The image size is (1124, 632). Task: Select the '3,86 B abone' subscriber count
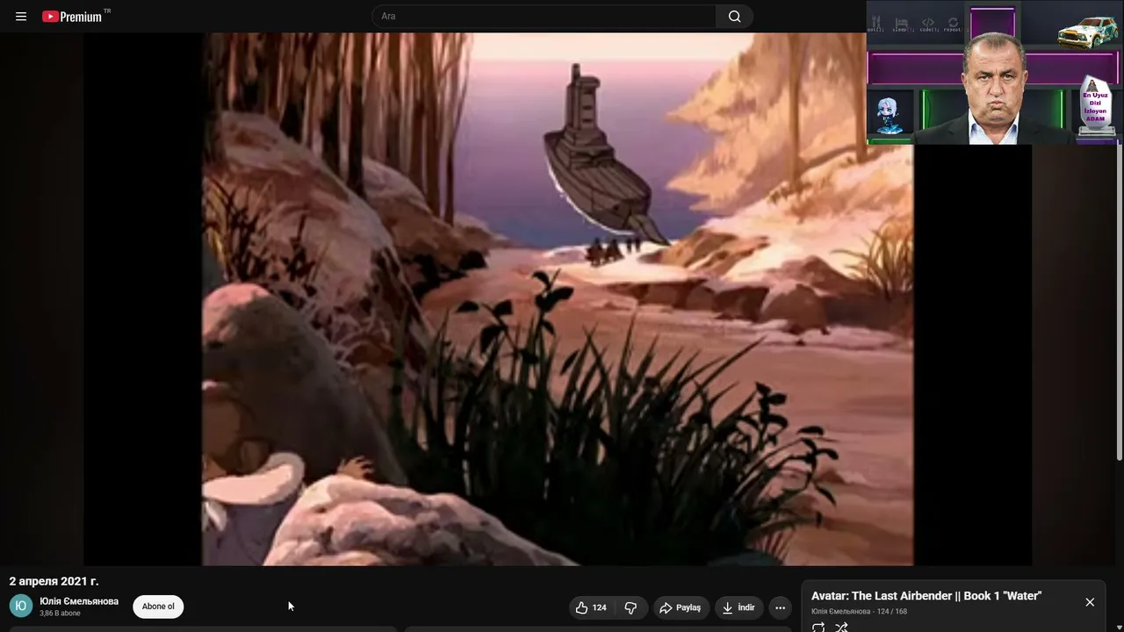60,614
